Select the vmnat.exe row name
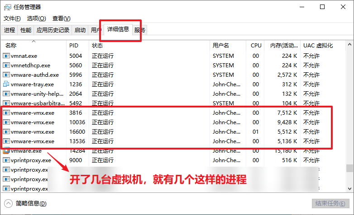This screenshot has width=354, height=215. 24,56
